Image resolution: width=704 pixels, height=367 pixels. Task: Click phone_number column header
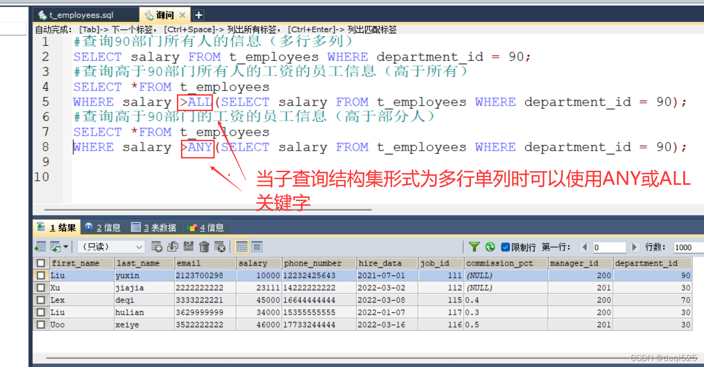click(x=319, y=263)
